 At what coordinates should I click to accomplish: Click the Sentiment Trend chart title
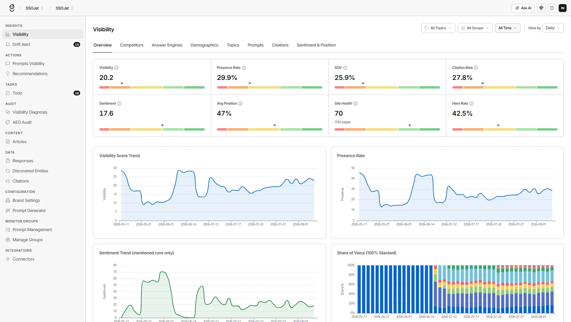coord(137,253)
